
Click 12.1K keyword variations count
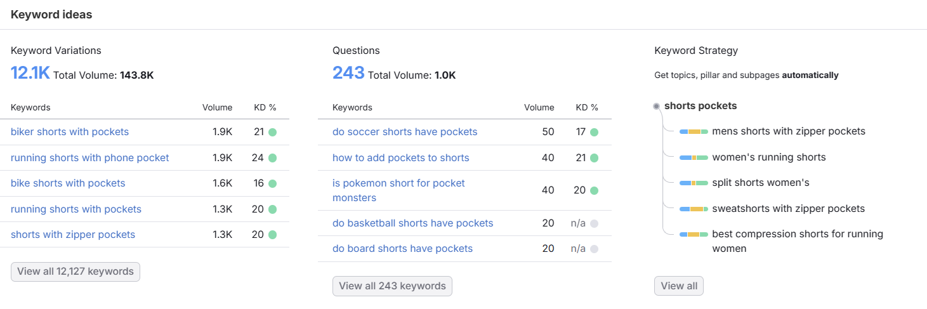click(x=30, y=73)
